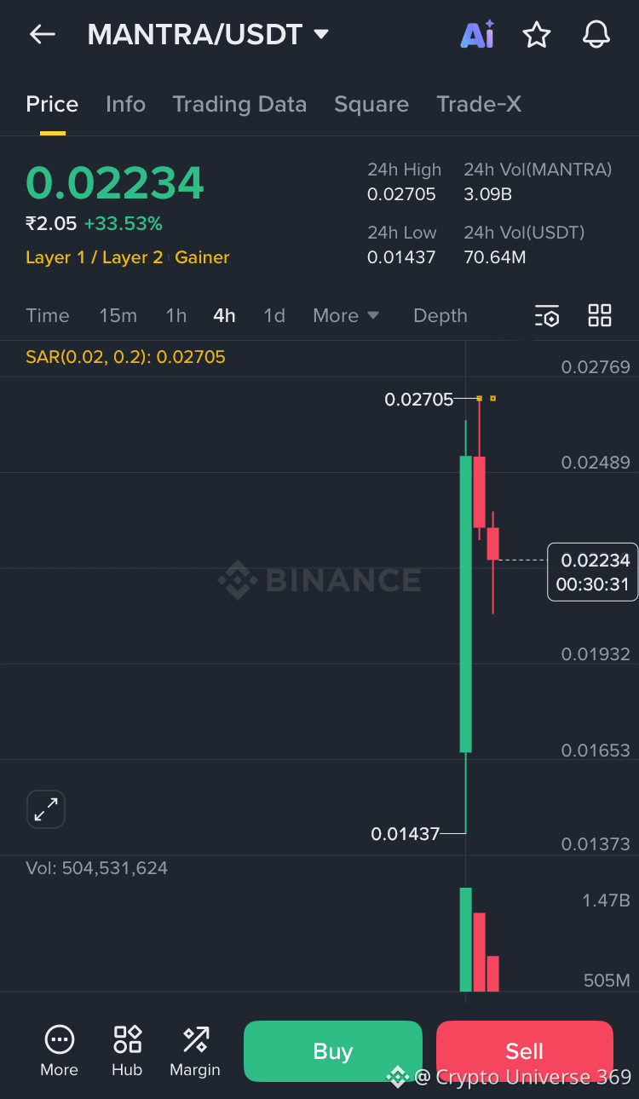639x1099 pixels.
Task: Open the Trade-X tab
Action: 479,104
